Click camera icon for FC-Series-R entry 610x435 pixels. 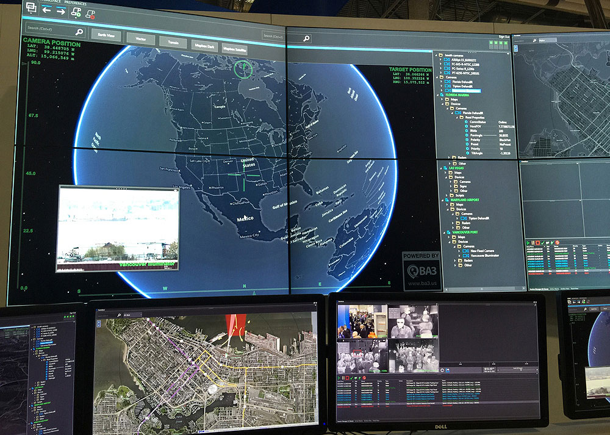point(447,68)
